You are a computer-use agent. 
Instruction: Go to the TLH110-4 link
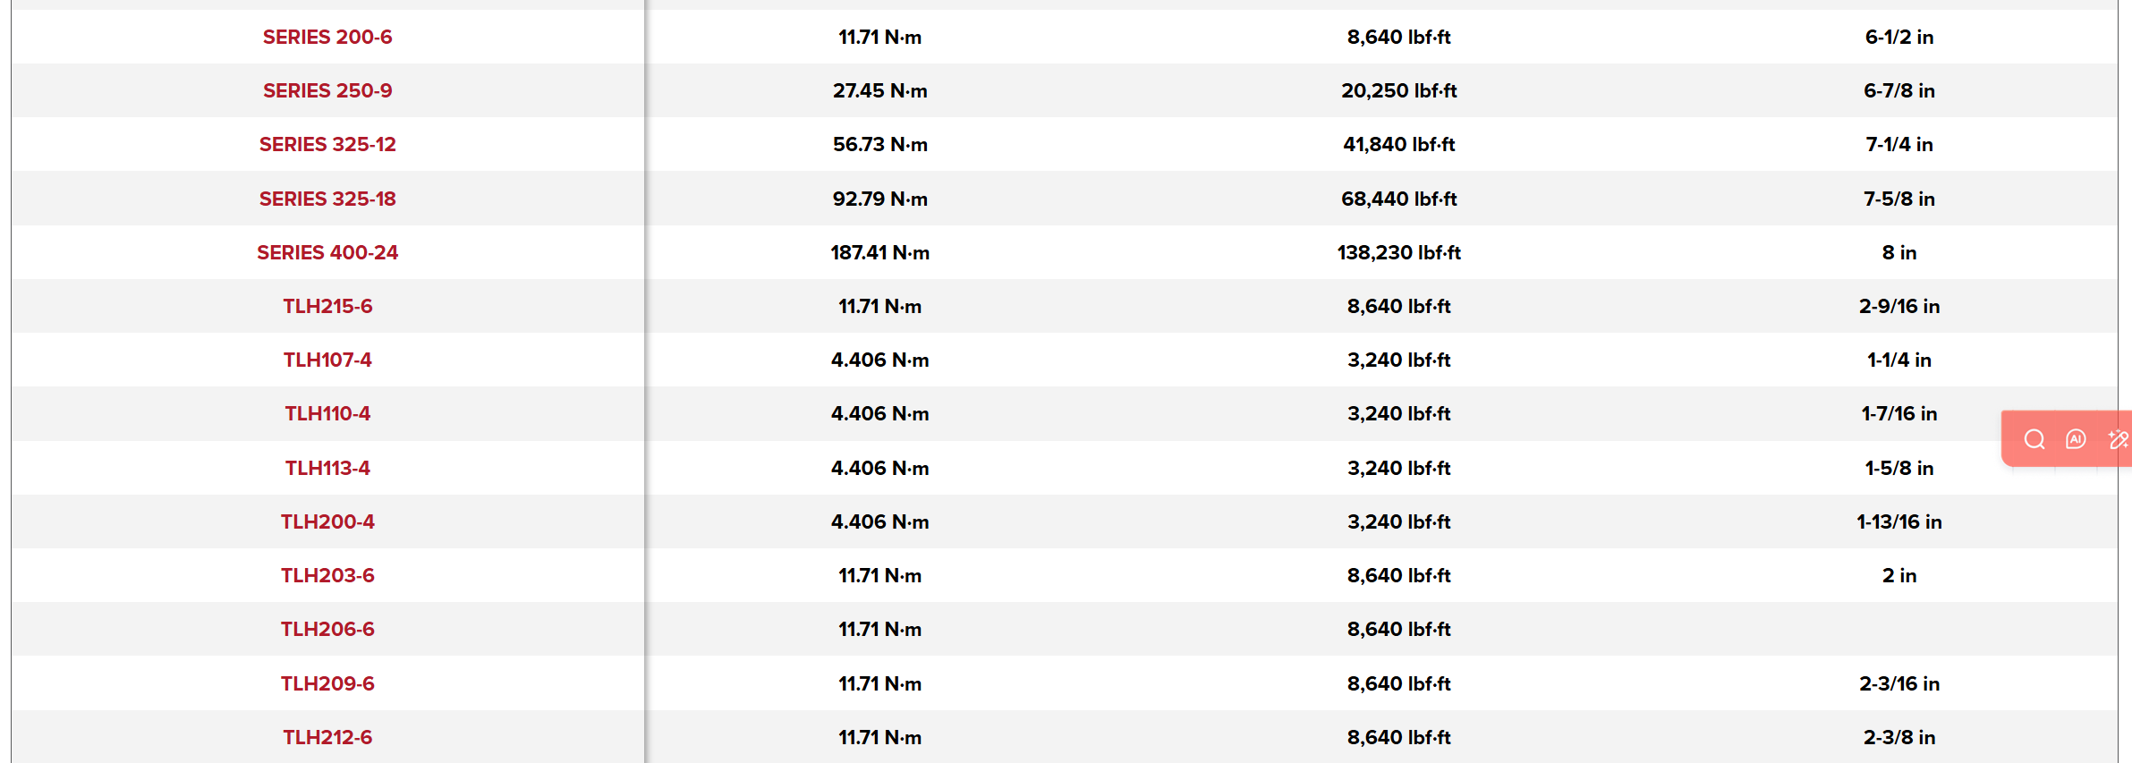tap(327, 413)
